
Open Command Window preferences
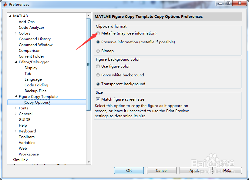point(35,45)
